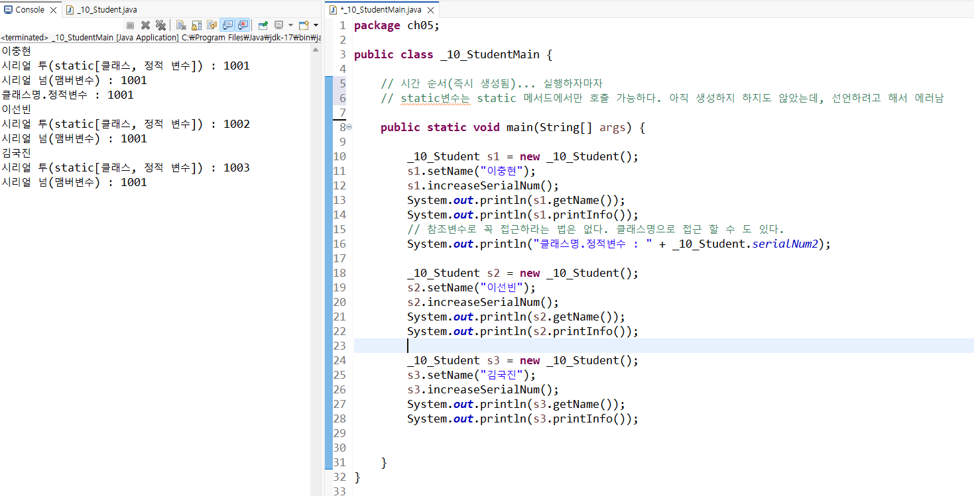
Task: Click 's3.increaseSerialNum();' on line 26
Action: pos(483,389)
